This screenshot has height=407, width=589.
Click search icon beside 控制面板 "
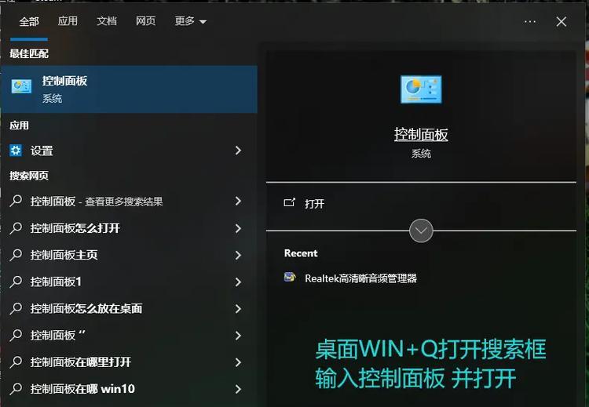[x=16, y=336]
